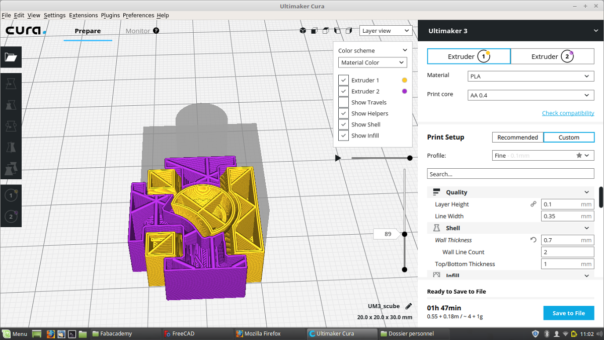The image size is (604, 340).
Task: Open the Profile Fine dropdown
Action: pos(543,156)
